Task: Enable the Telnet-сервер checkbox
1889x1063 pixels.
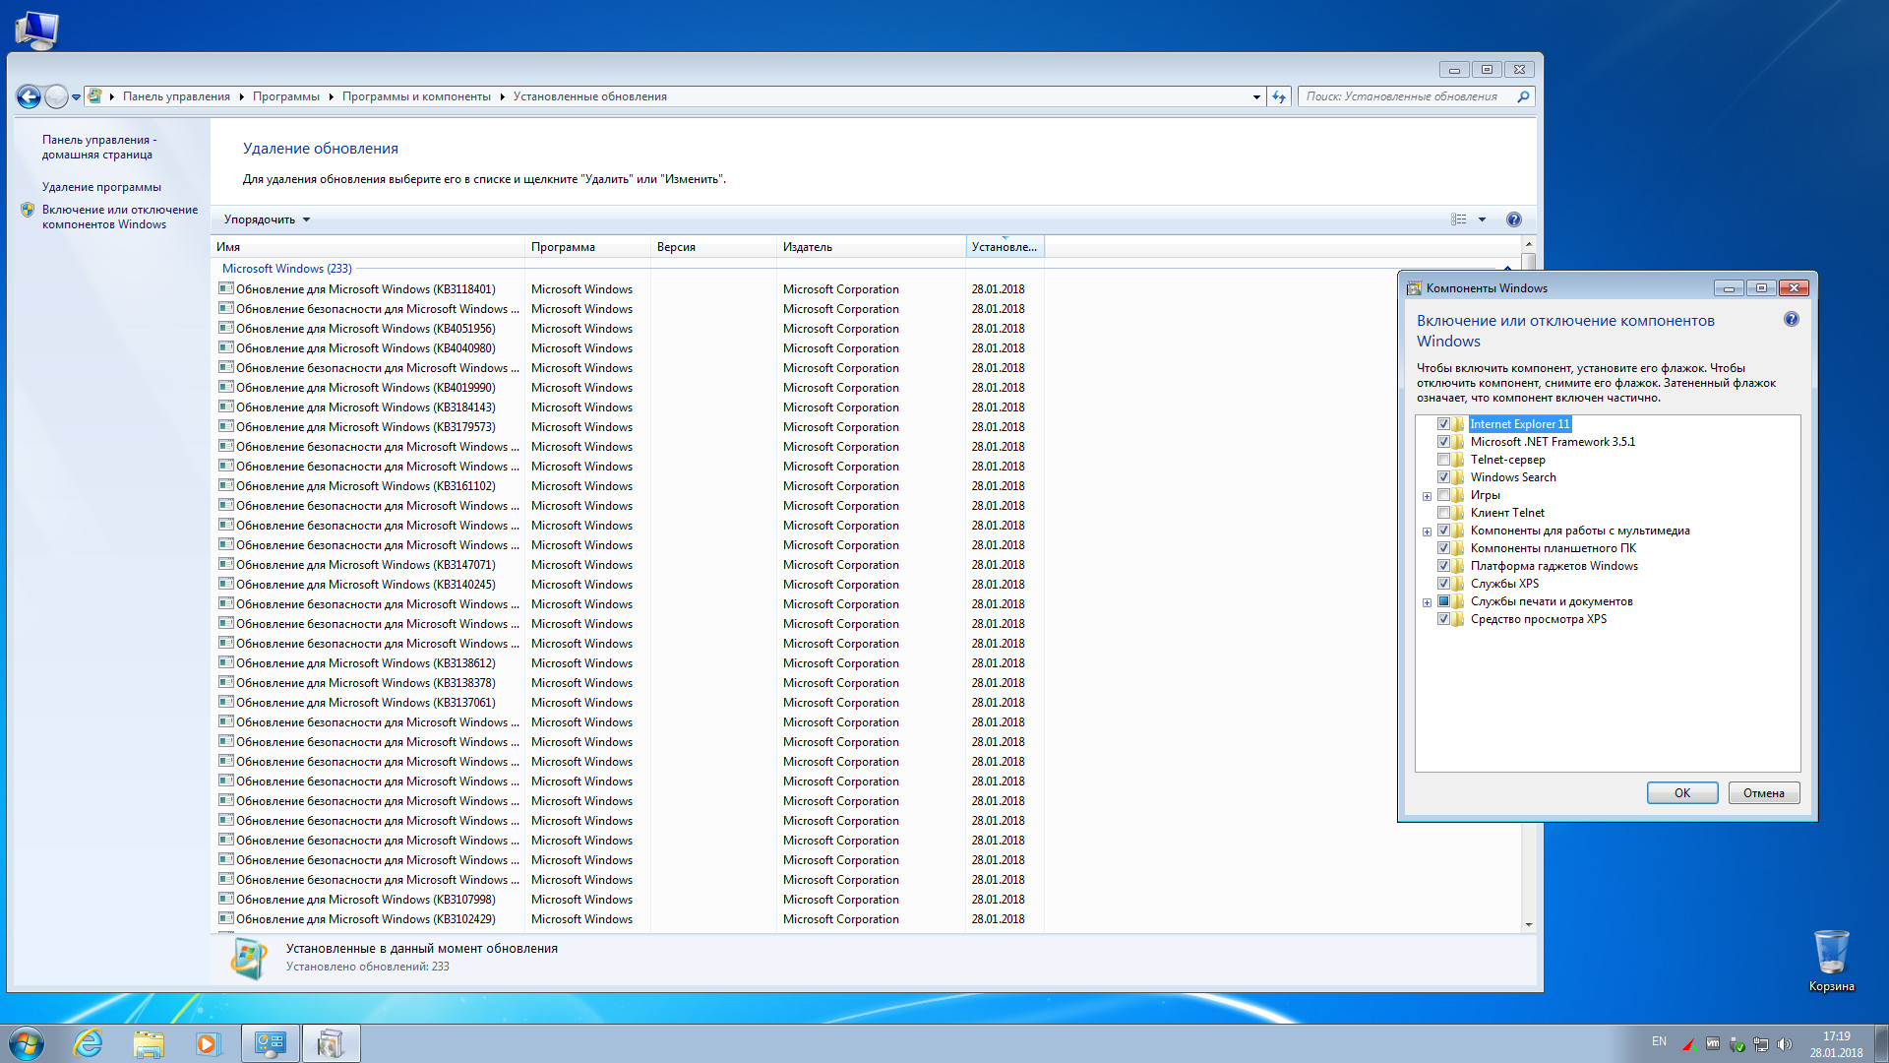Action: (1443, 460)
